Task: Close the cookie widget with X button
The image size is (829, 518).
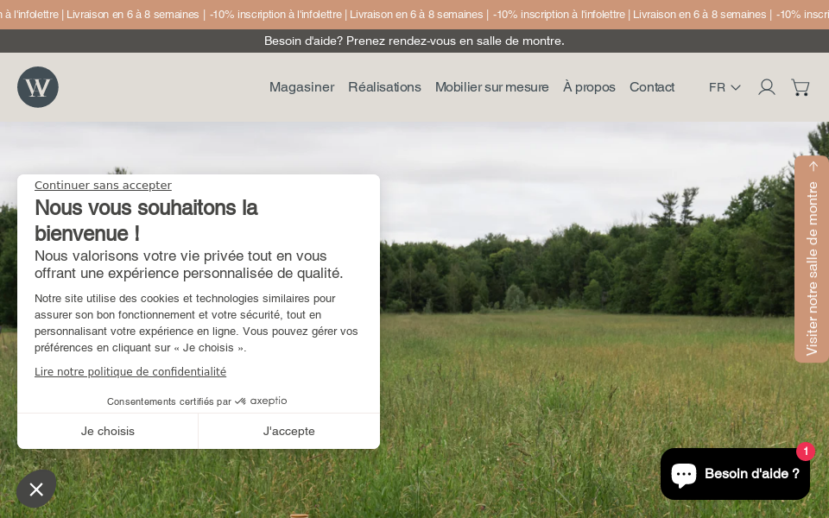Action: click(x=36, y=490)
